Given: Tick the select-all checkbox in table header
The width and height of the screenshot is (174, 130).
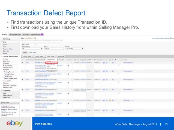Looking at the screenshot, I should 22,60.
